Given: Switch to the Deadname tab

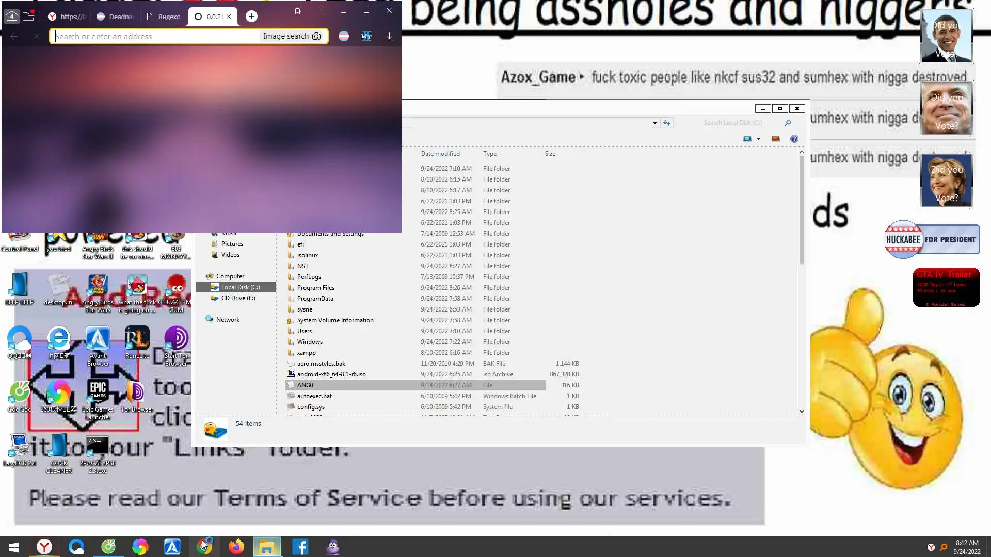Looking at the screenshot, I should pos(115,17).
